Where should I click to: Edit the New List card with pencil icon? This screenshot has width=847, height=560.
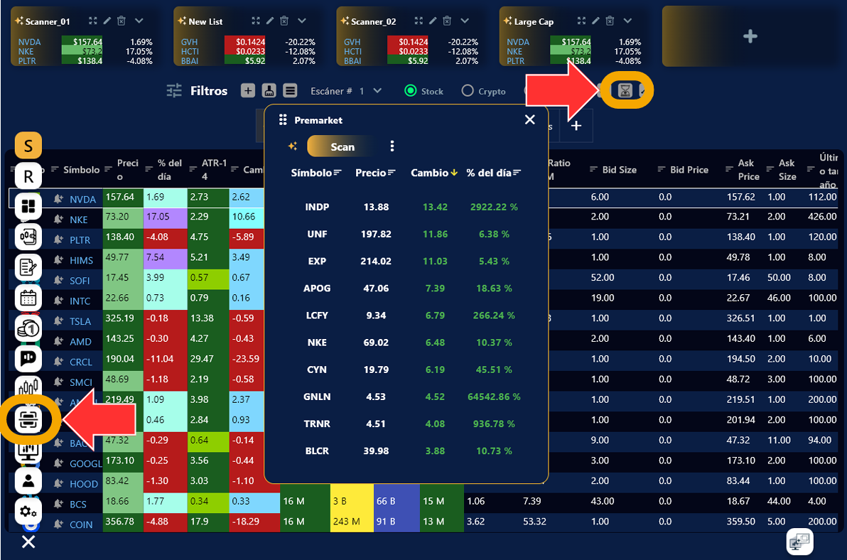[270, 21]
